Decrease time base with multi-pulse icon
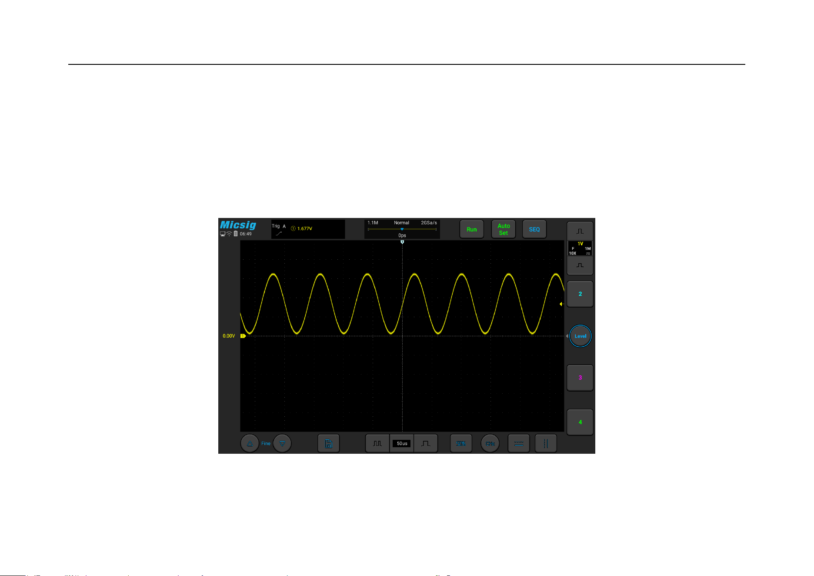The width and height of the screenshot is (814, 576). point(377,444)
